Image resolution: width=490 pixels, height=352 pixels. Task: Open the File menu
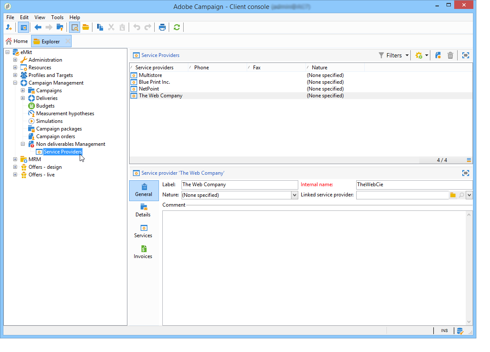coord(10,17)
